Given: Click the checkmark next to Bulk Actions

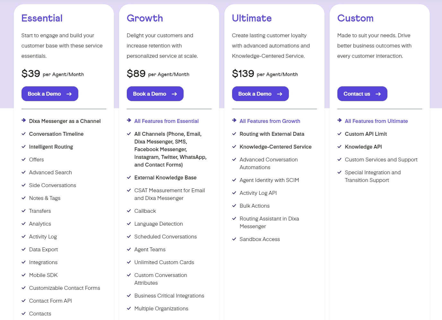Looking at the screenshot, I should pyautogui.click(x=234, y=206).
